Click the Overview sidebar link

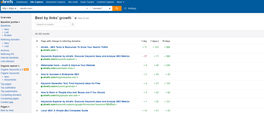(x=6, y=18)
